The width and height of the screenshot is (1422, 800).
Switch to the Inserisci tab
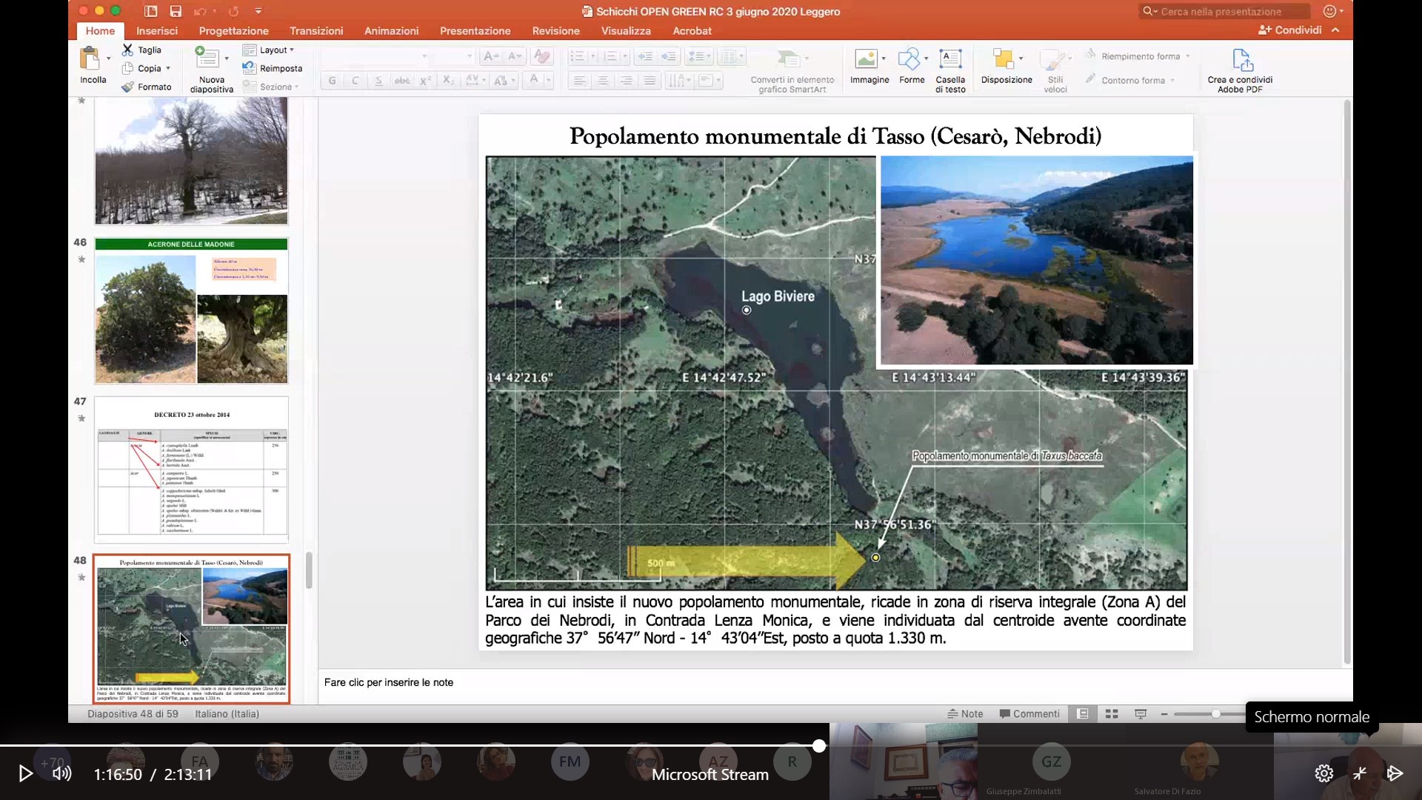point(157,30)
